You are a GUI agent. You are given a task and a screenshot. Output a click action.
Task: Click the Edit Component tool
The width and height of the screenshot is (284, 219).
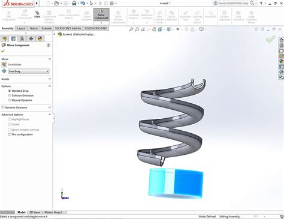(8, 16)
